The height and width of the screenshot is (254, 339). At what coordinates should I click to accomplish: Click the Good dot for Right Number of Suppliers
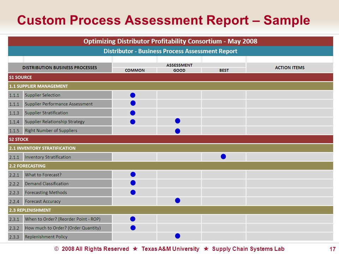coord(178,131)
